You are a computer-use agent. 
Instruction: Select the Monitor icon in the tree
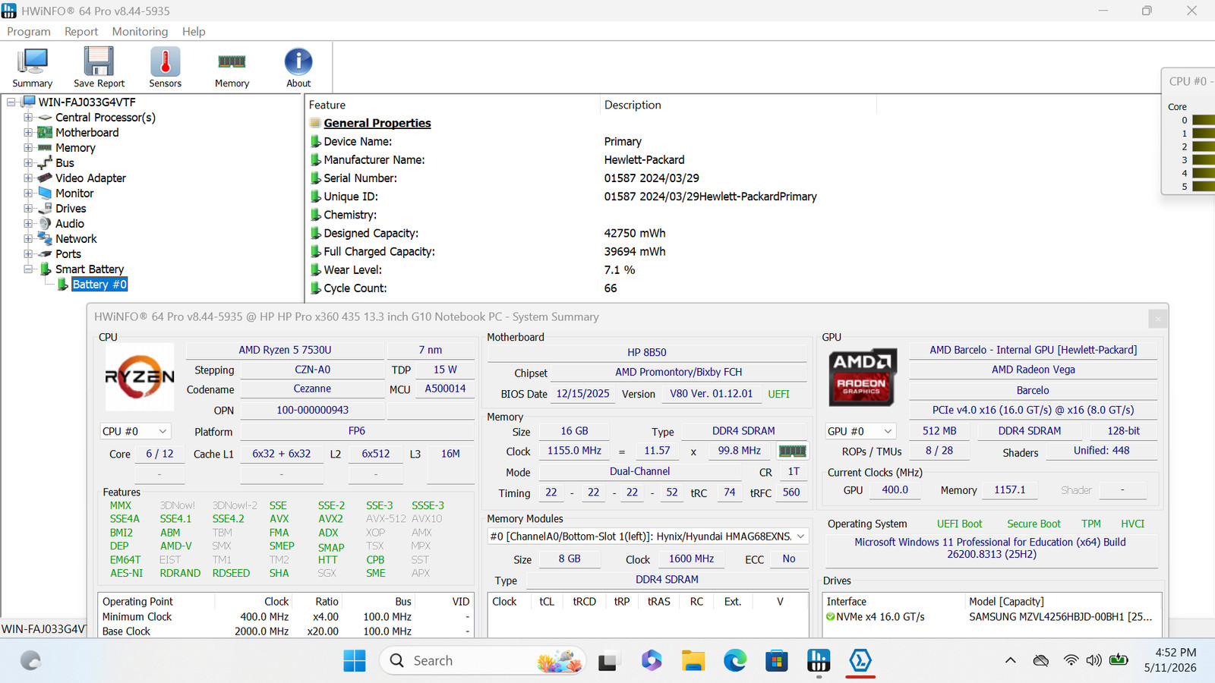pyautogui.click(x=46, y=193)
